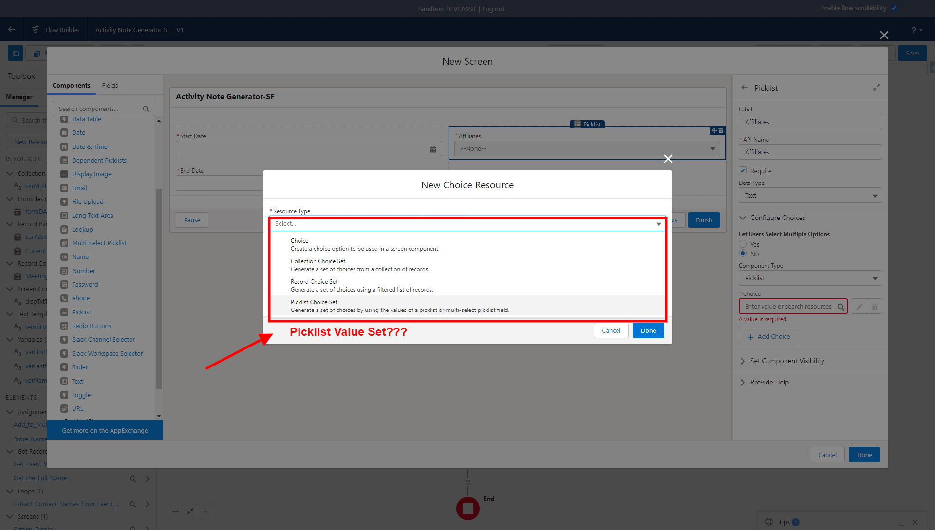Click the delete trash icon in Affiliates header
Image resolution: width=935 pixels, height=530 pixels.
pyautogui.click(x=720, y=130)
